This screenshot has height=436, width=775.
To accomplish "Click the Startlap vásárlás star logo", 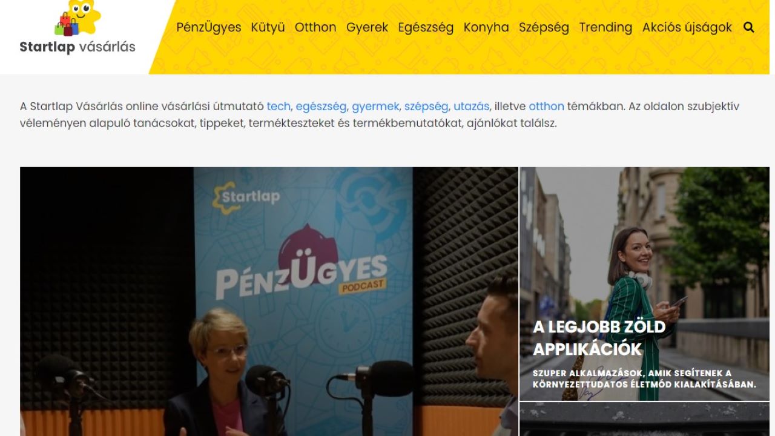I will click(x=77, y=18).
